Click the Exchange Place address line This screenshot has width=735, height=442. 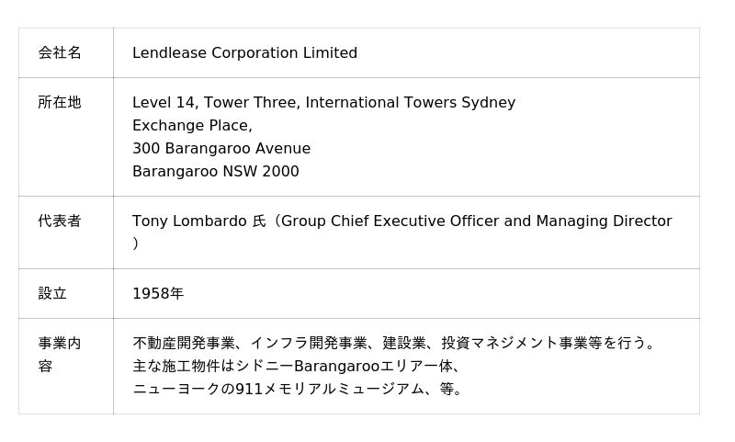tap(192, 126)
